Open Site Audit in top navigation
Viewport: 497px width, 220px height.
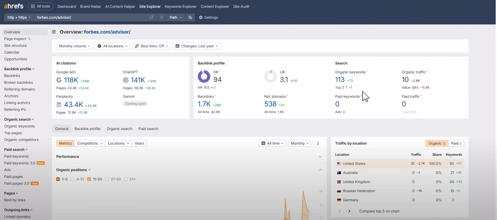241,7
